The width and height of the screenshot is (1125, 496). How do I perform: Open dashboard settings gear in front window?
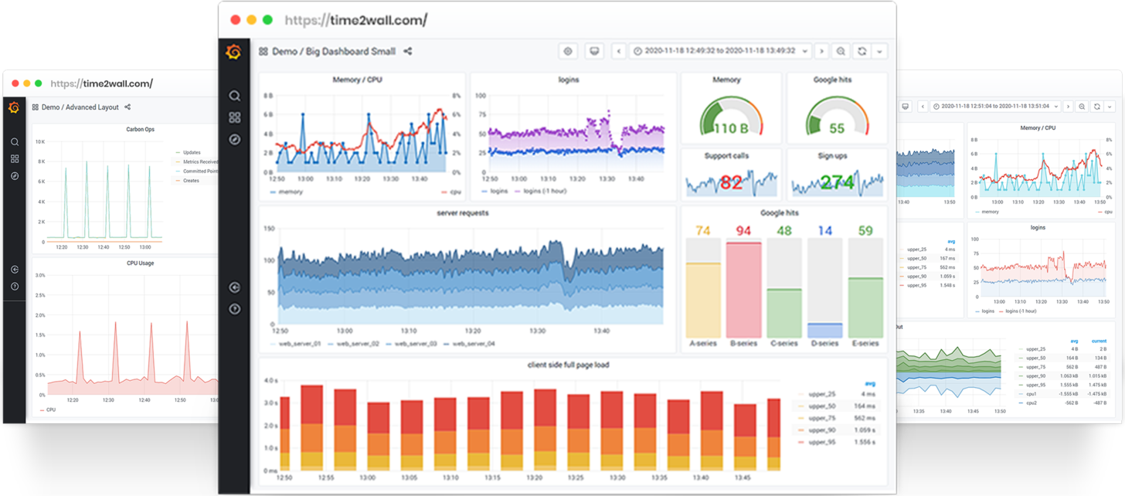(x=568, y=51)
